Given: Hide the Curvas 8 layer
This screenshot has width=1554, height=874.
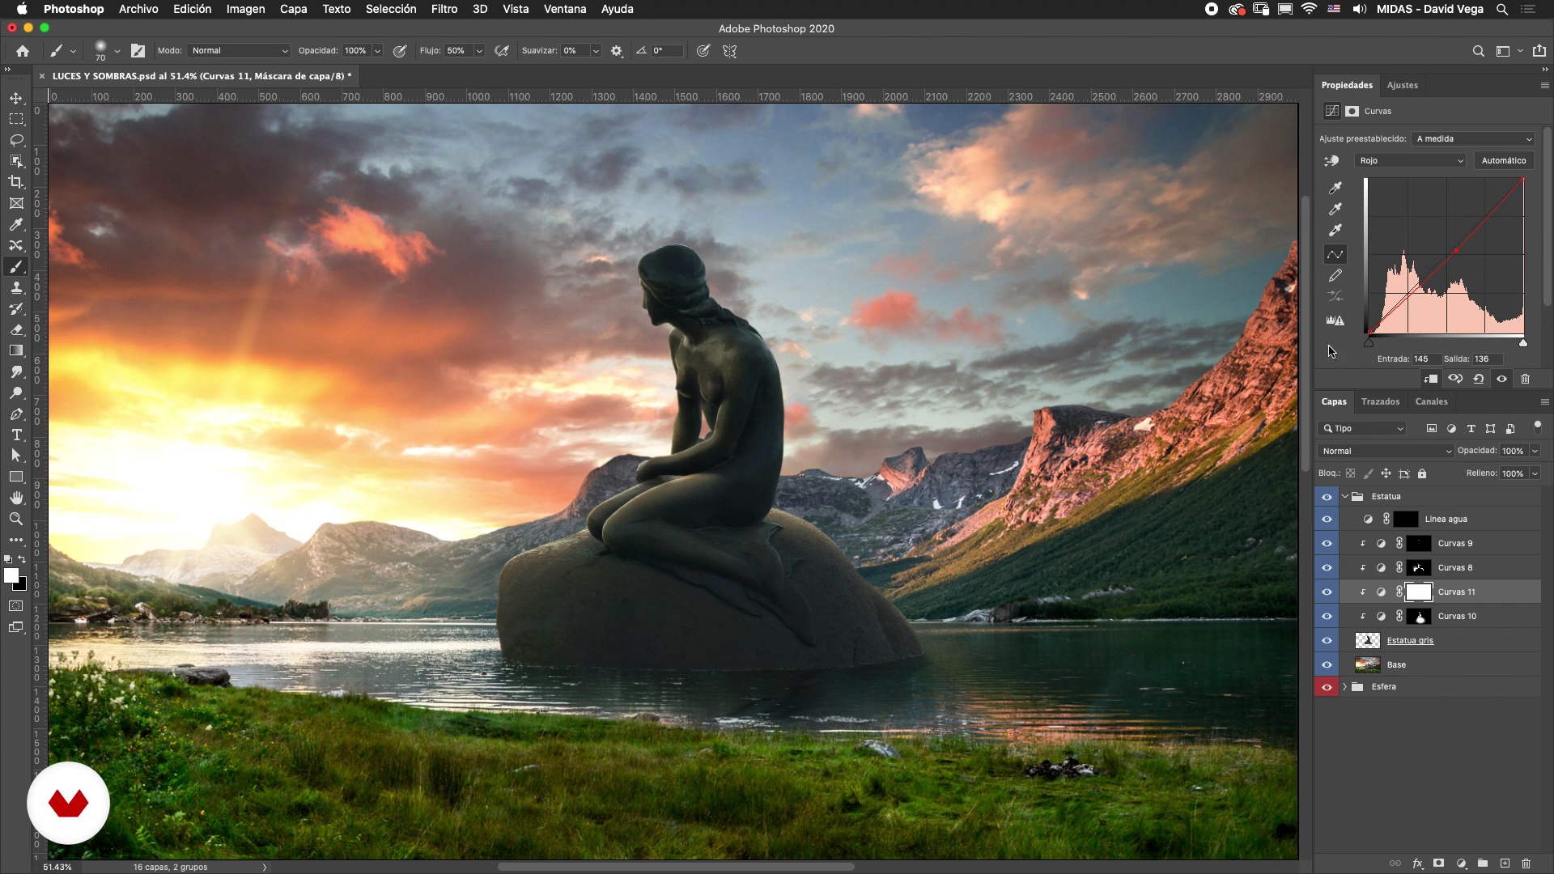Looking at the screenshot, I should (1327, 568).
